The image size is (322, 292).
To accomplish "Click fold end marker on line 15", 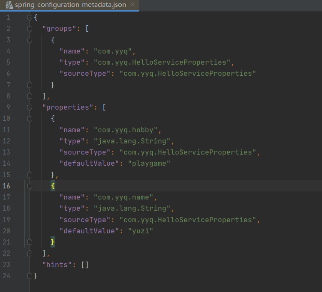I will pos(30,175).
